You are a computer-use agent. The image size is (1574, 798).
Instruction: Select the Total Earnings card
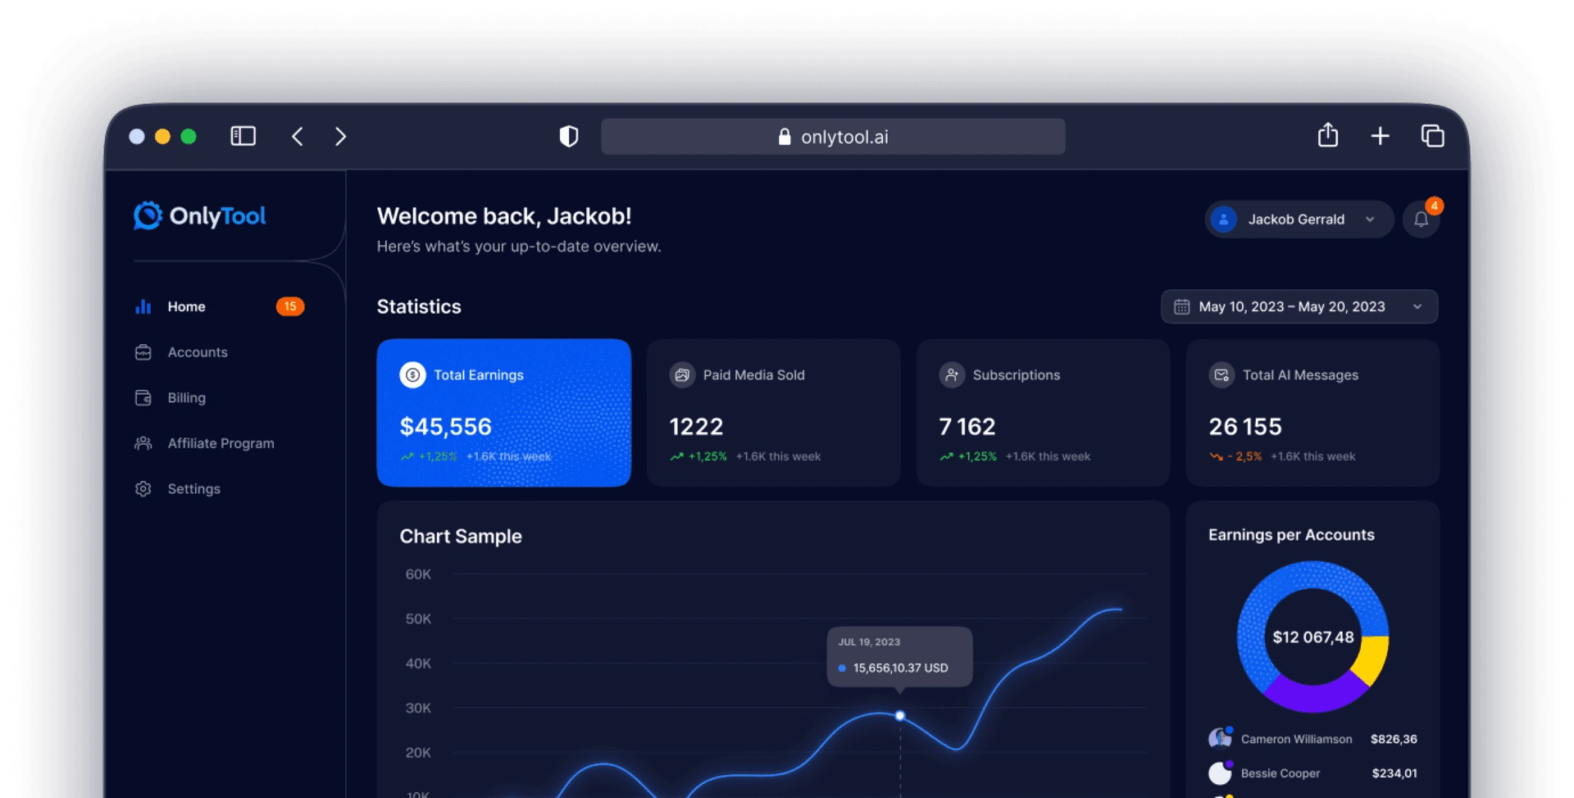(x=504, y=413)
